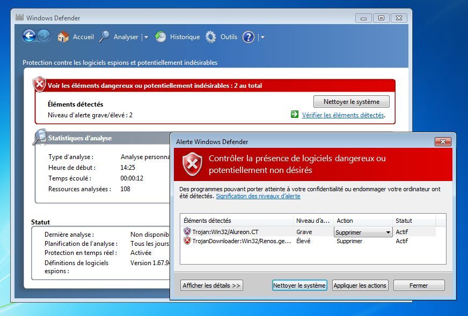
Task: Click the Action column header
Action: [363, 221]
